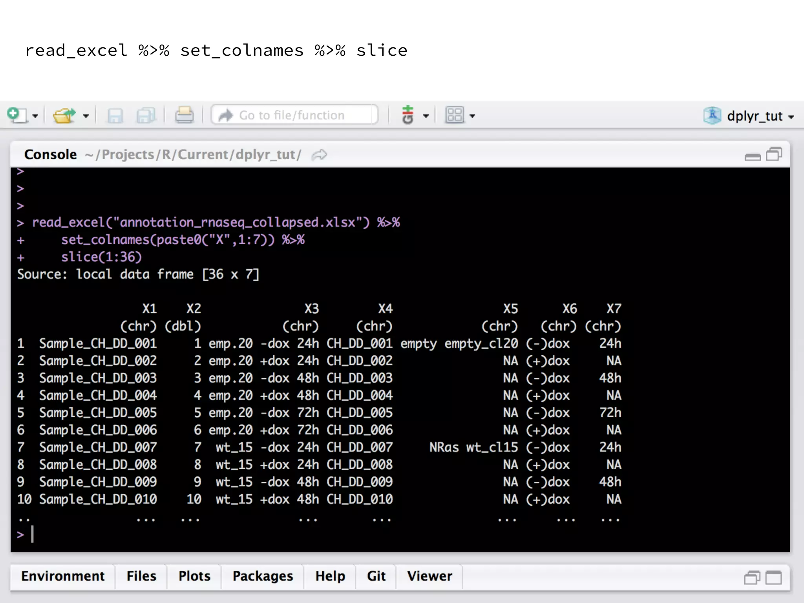Switch to the Help tab

point(330,576)
